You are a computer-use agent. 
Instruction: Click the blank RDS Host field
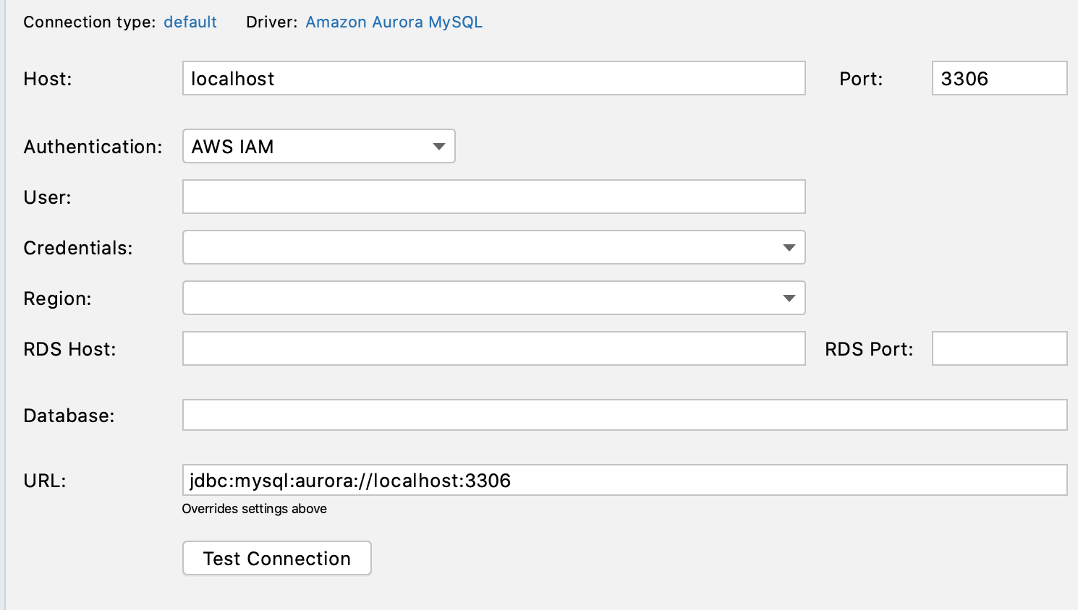coord(494,348)
